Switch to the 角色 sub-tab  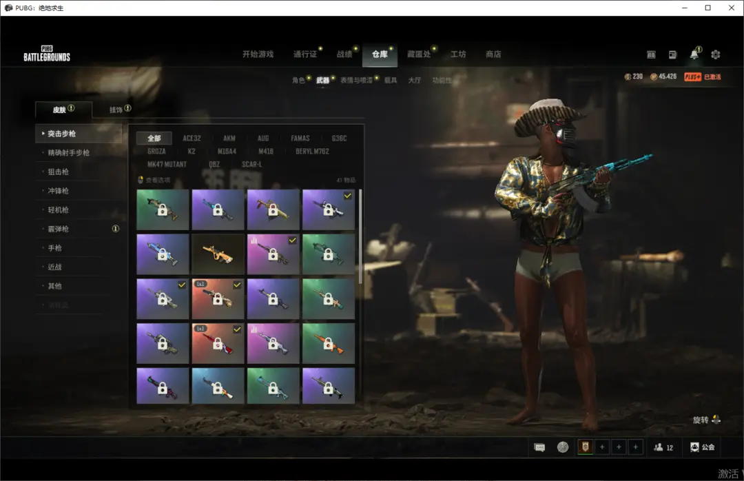point(298,80)
